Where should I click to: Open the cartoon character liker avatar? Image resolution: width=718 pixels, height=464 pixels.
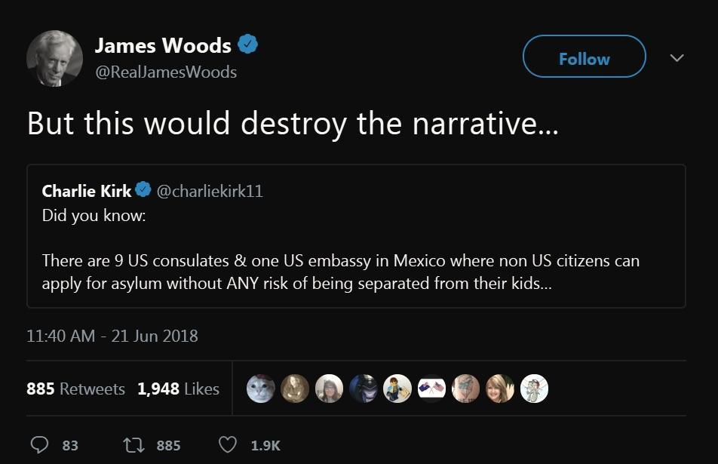coord(534,389)
